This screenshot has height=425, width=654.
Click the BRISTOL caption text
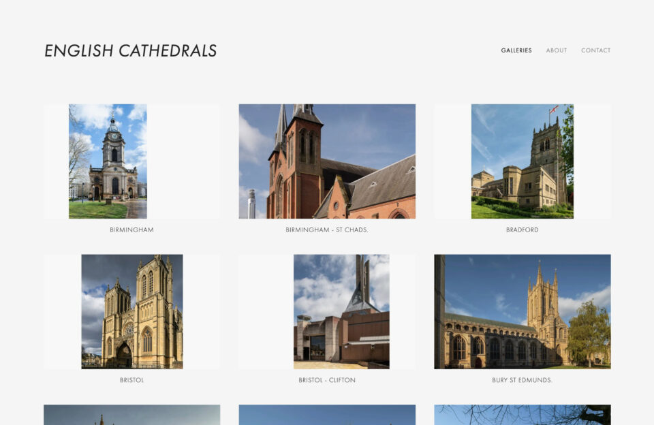pos(131,380)
